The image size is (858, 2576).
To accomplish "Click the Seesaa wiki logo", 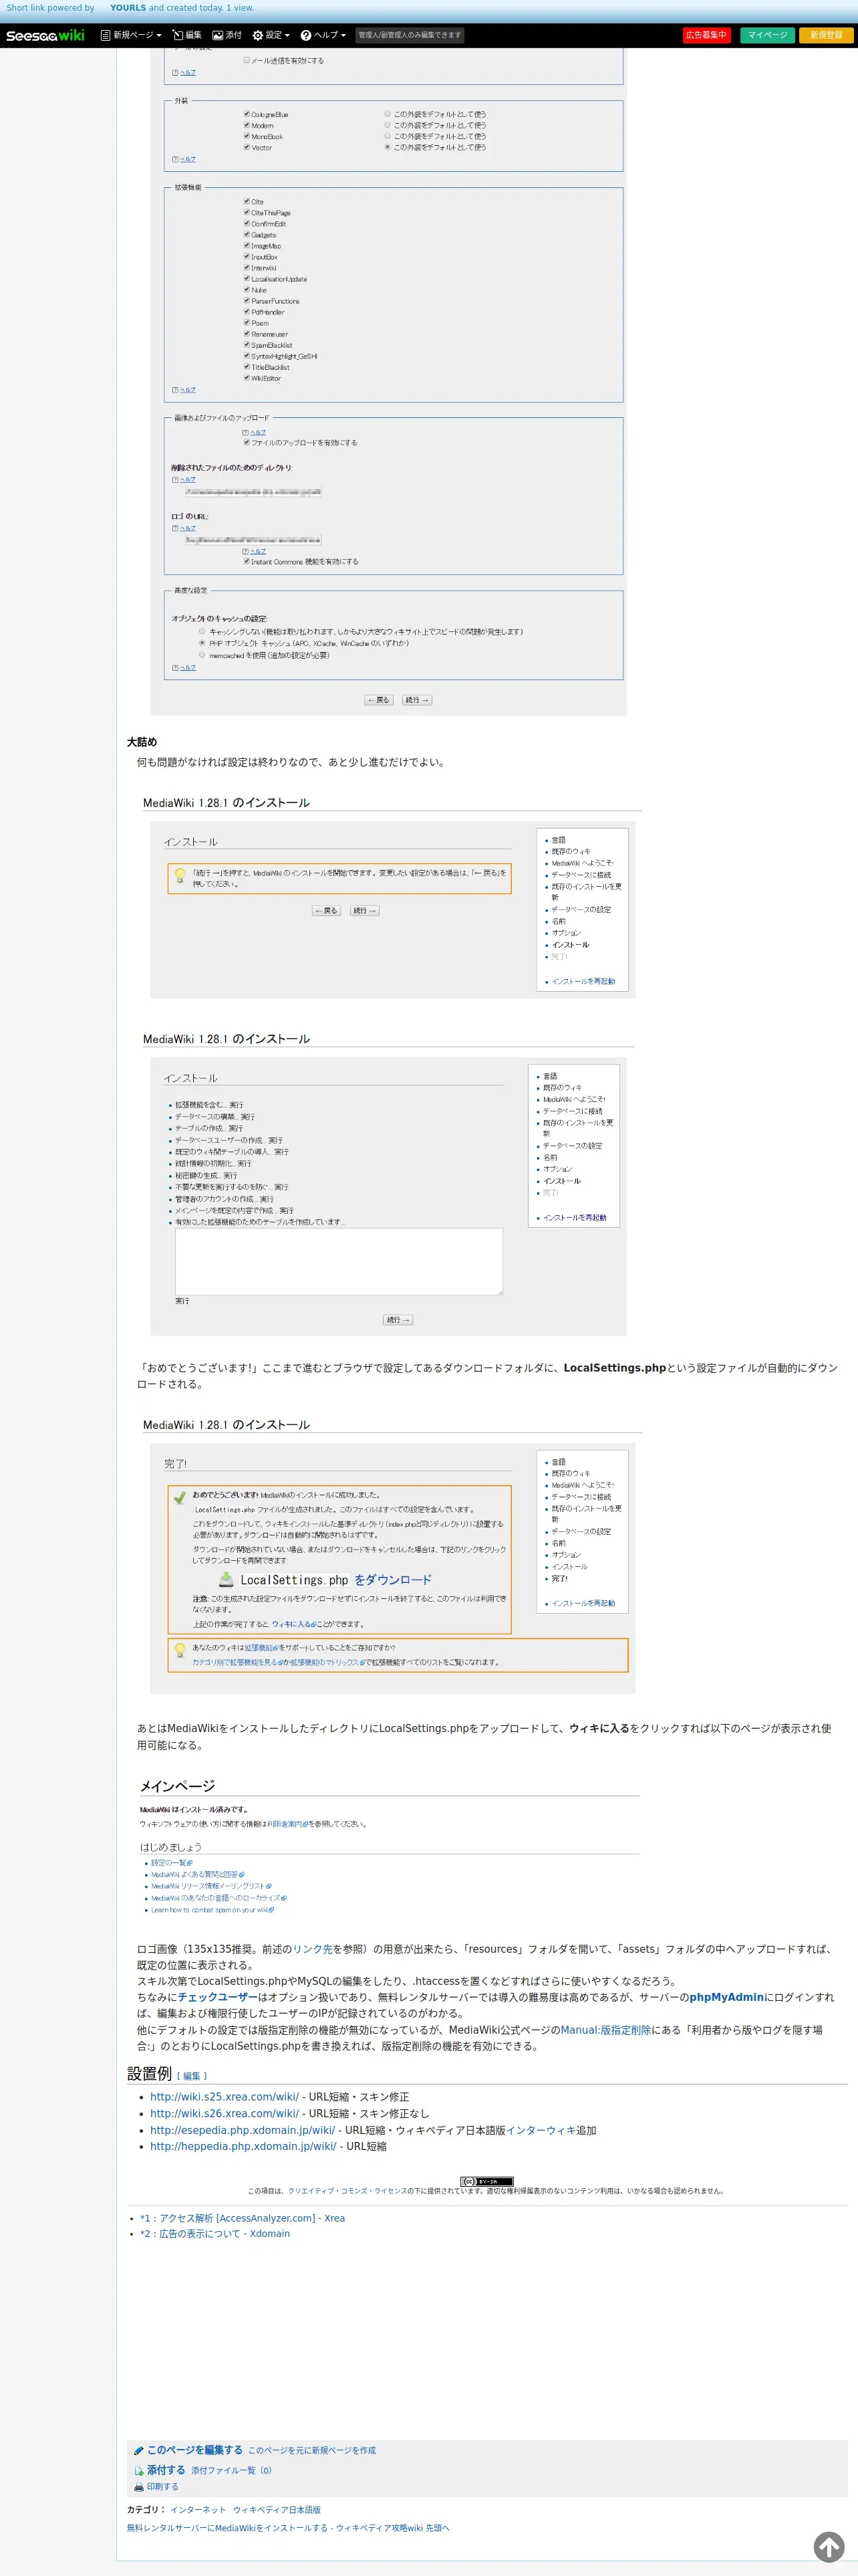I will 45,35.
